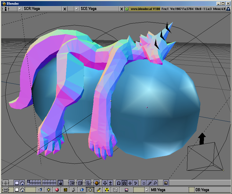
Task: Click the render image icon in 3D header
Action: click(x=166, y=183)
